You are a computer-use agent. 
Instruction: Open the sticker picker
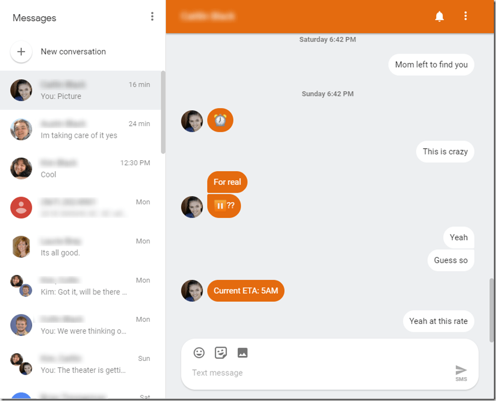(221, 353)
